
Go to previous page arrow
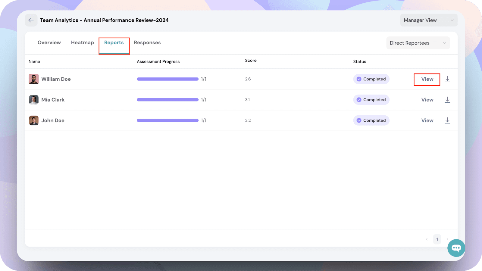pos(427,239)
